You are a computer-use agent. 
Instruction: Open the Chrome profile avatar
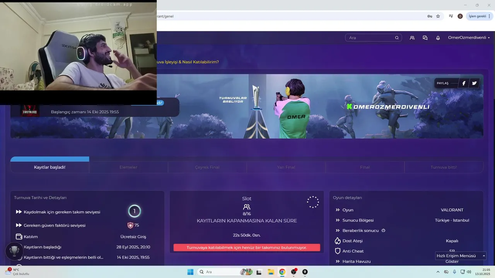[x=460, y=16]
